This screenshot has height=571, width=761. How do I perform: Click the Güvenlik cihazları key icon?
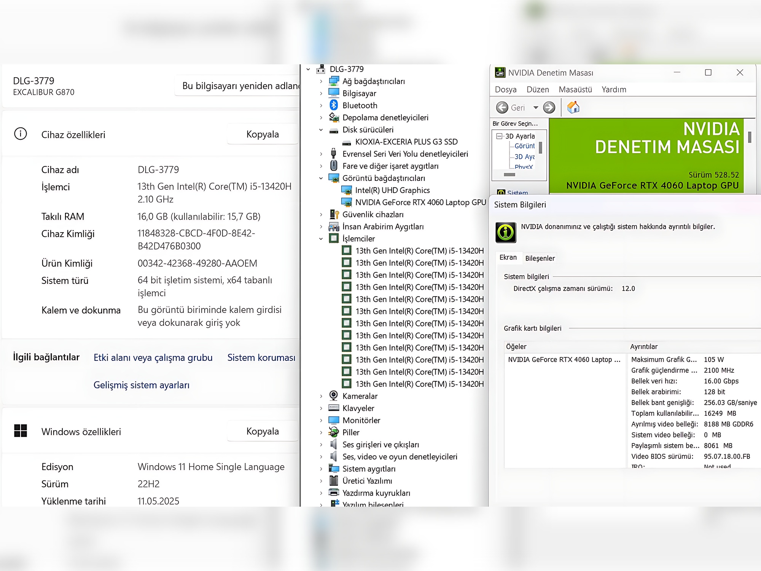(334, 214)
